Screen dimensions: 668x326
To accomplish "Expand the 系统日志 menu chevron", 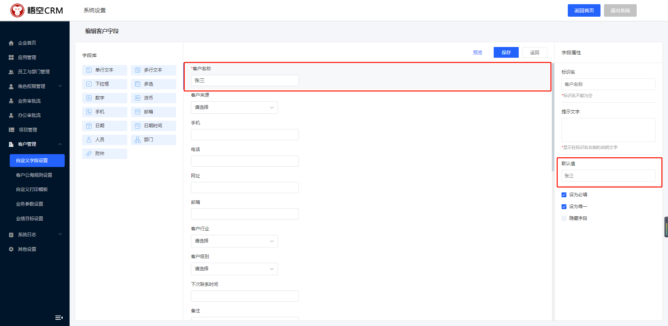I will tap(60, 234).
